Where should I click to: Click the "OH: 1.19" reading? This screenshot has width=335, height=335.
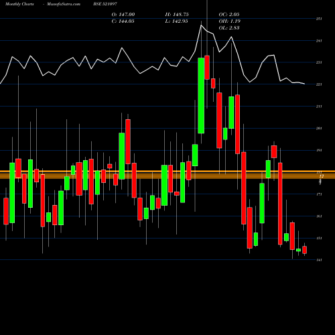pos(229,21)
